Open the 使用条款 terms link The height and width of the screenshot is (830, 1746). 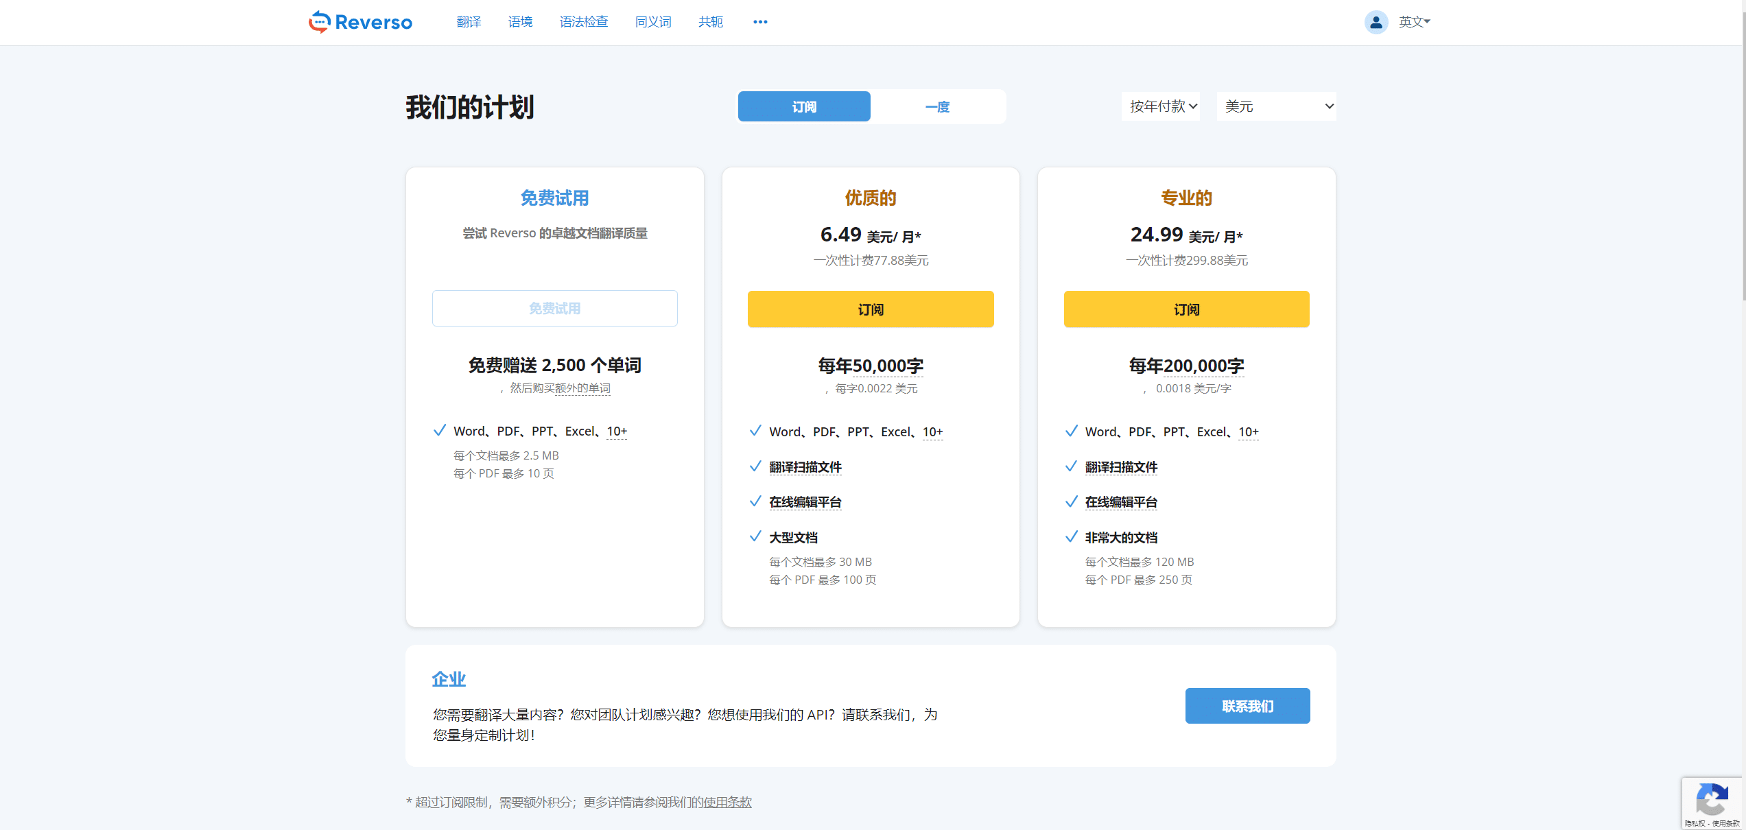[727, 802]
